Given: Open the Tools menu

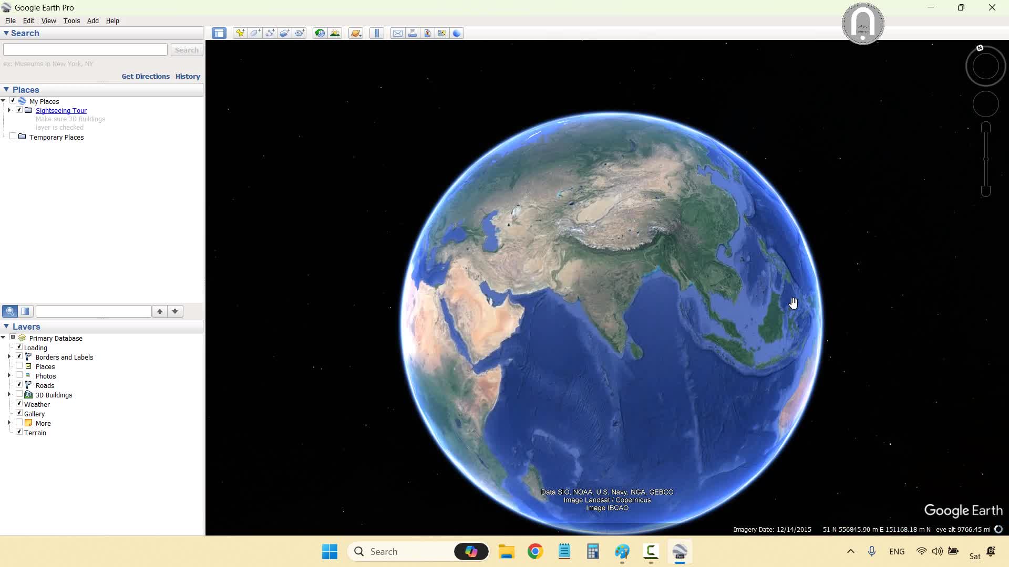Looking at the screenshot, I should (71, 21).
